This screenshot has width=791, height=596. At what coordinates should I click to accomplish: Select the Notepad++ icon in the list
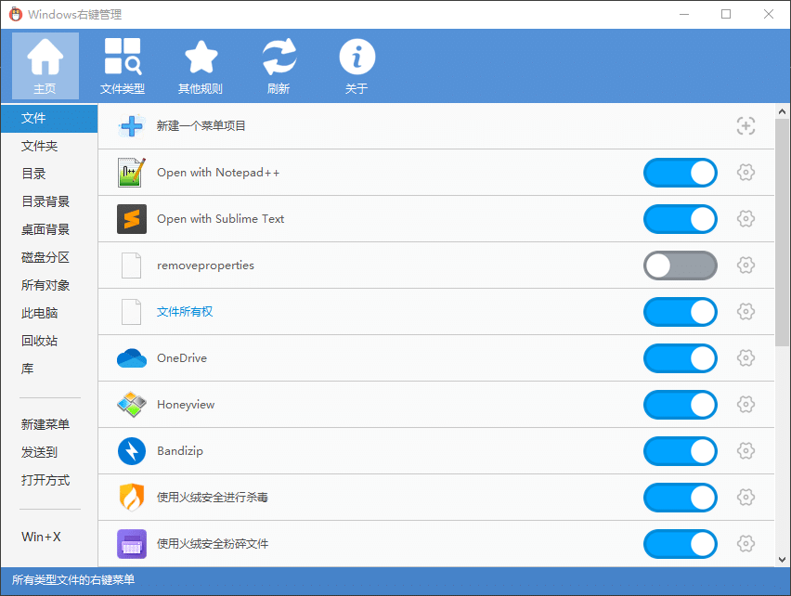point(132,173)
